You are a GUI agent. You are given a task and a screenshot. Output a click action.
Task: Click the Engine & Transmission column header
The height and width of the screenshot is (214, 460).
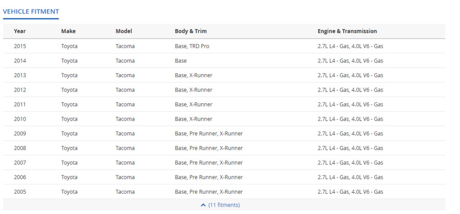click(347, 31)
